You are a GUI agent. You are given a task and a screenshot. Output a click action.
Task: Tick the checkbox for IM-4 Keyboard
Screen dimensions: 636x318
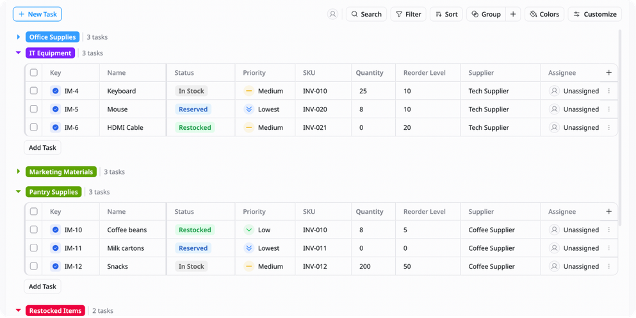coord(34,91)
